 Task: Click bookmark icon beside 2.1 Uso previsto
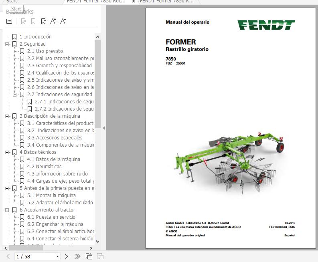click(x=22, y=51)
